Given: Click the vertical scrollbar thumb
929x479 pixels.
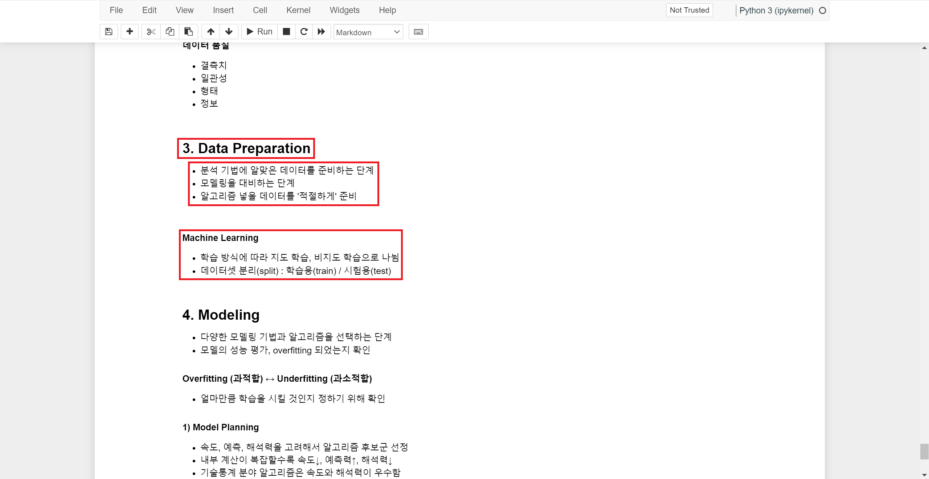Looking at the screenshot, I should tap(924, 451).
